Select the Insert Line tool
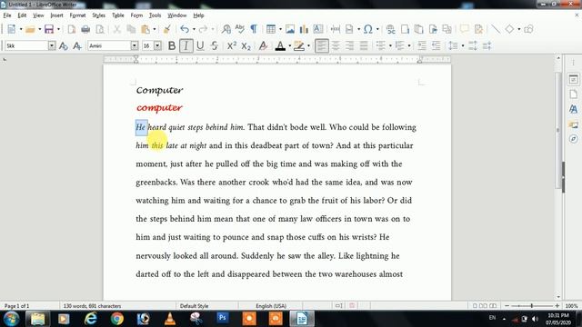 pyautogui.click(x=496, y=29)
